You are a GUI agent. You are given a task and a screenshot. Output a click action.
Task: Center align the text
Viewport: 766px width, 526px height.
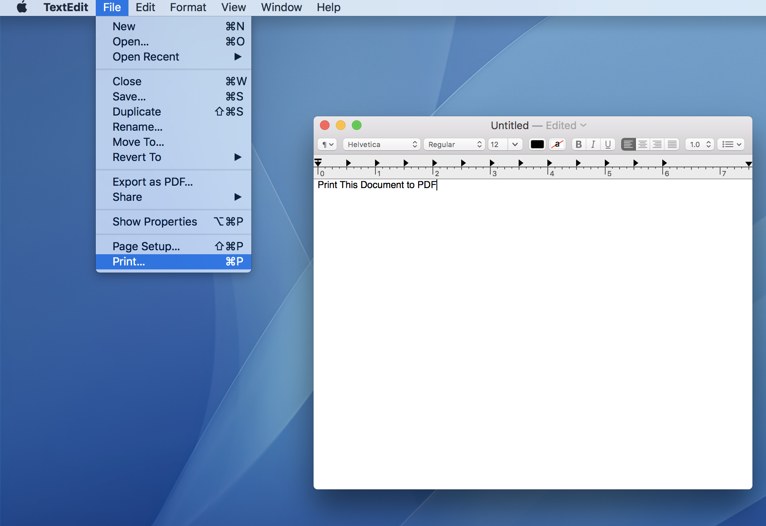tap(643, 144)
